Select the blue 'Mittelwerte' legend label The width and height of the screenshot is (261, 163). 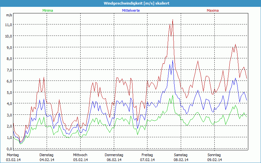coord(131,10)
